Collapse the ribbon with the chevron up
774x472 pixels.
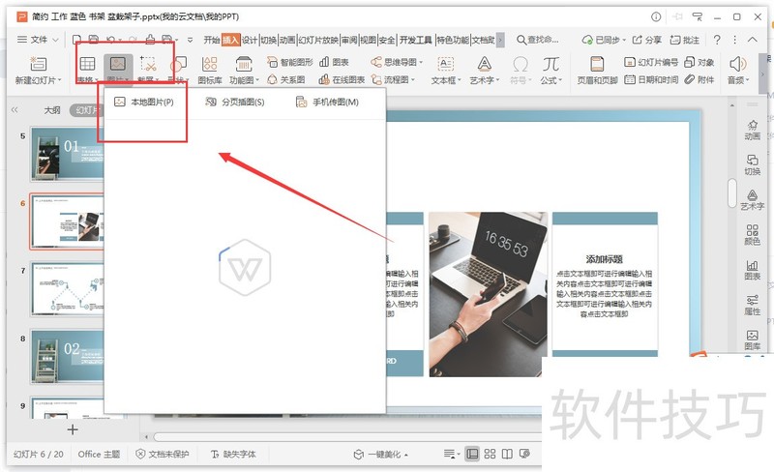coord(753,40)
